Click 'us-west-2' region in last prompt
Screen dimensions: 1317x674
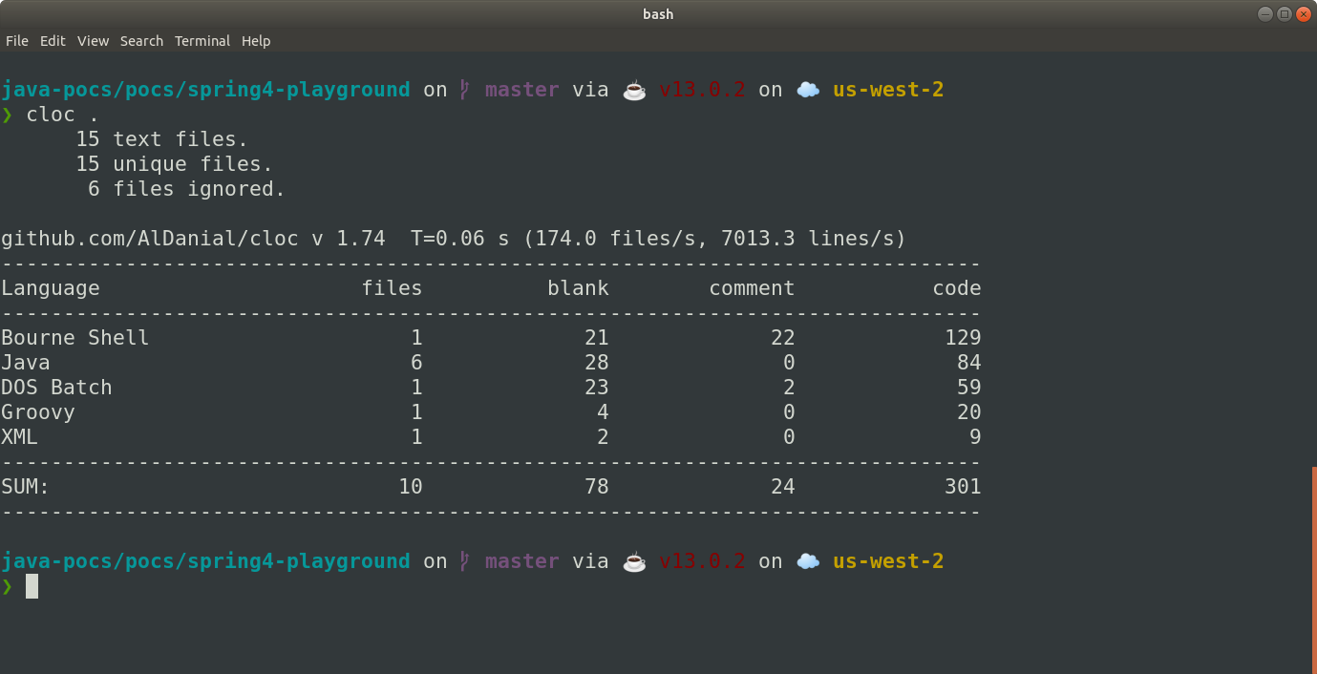pyautogui.click(x=888, y=561)
